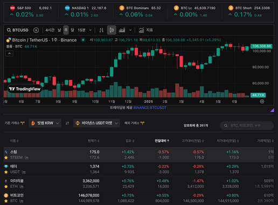Open chart settings gear icon
This screenshot has width=278, height=205.
pos(262,101)
